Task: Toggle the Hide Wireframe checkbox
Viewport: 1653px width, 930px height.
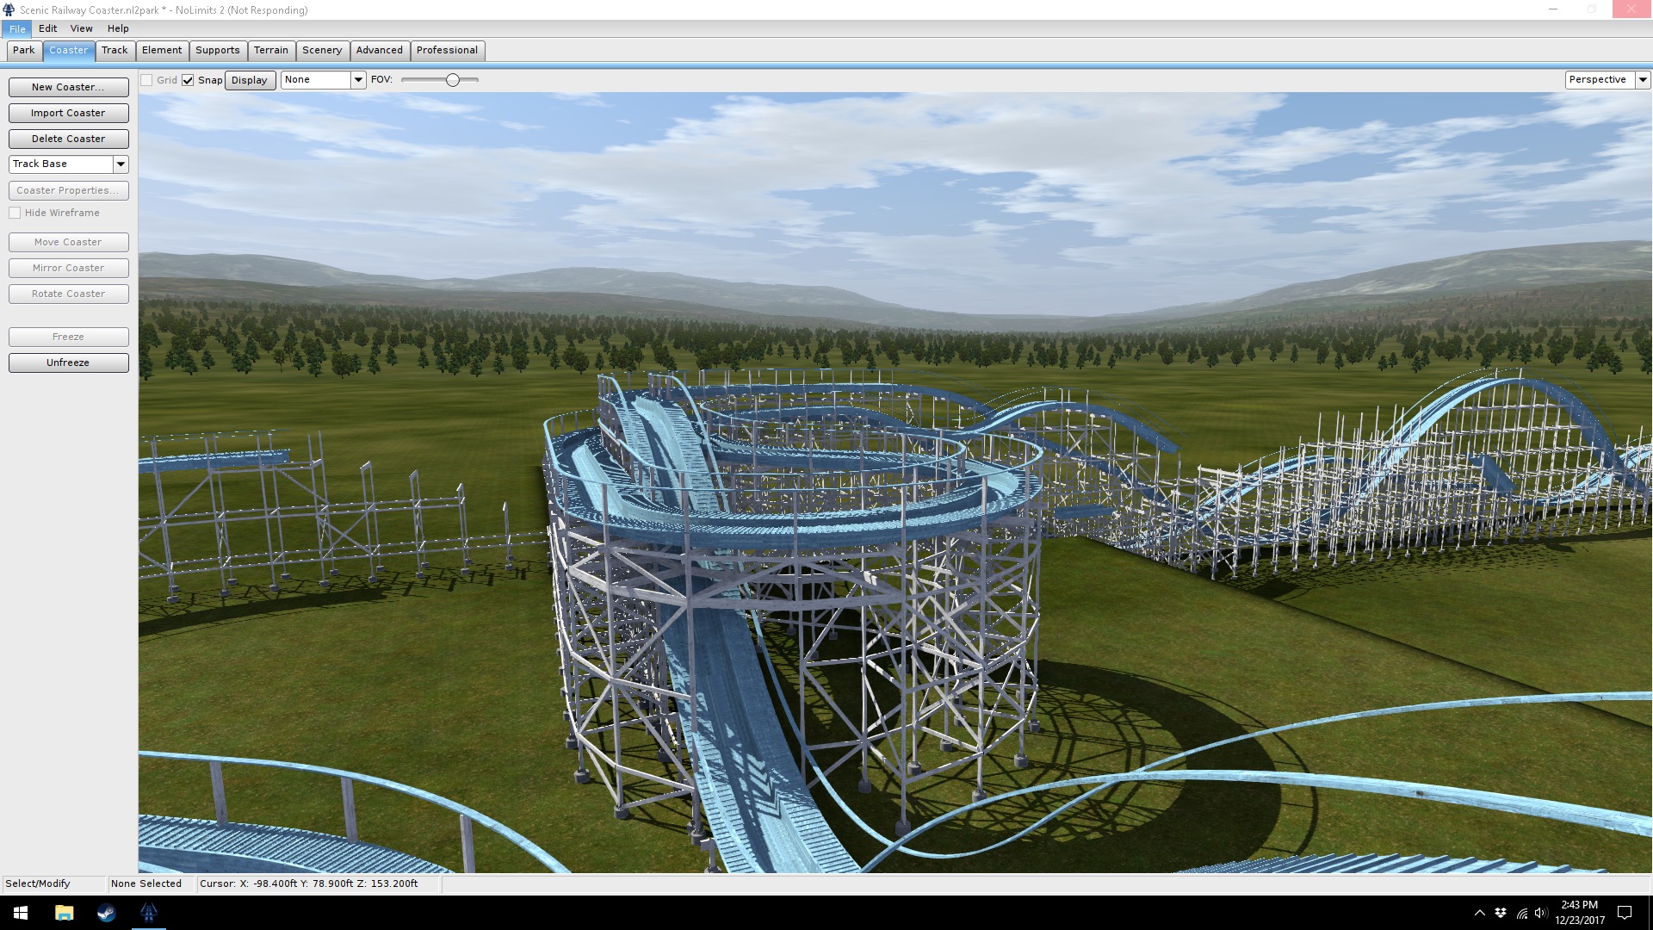Action: 15,213
